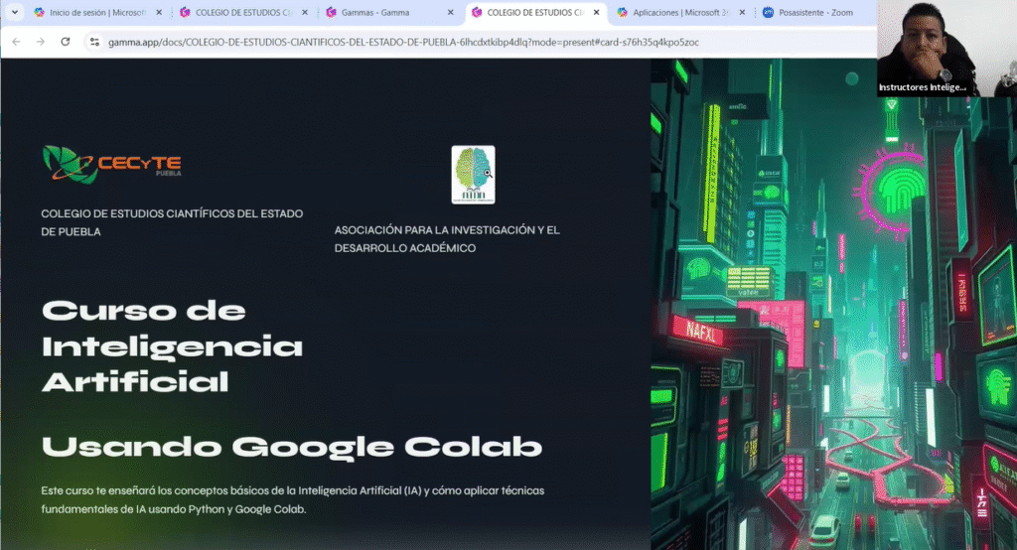Click the brain association logo image
1017x550 pixels.
(x=474, y=175)
